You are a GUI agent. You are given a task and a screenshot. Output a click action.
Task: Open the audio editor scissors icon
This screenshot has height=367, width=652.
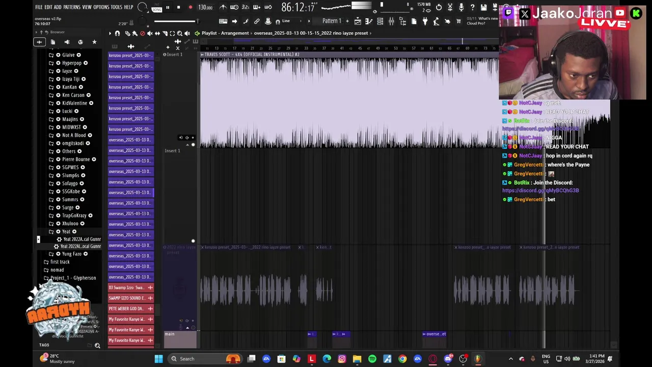(x=450, y=7)
